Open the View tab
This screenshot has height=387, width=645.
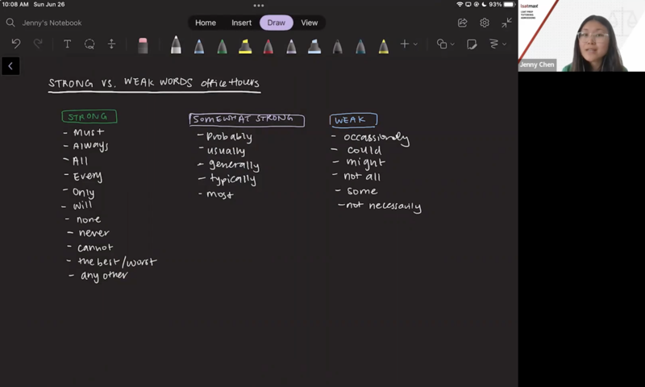[x=309, y=23]
